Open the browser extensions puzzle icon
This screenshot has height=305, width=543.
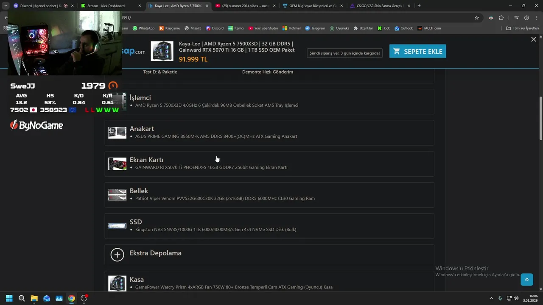pos(501,18)
